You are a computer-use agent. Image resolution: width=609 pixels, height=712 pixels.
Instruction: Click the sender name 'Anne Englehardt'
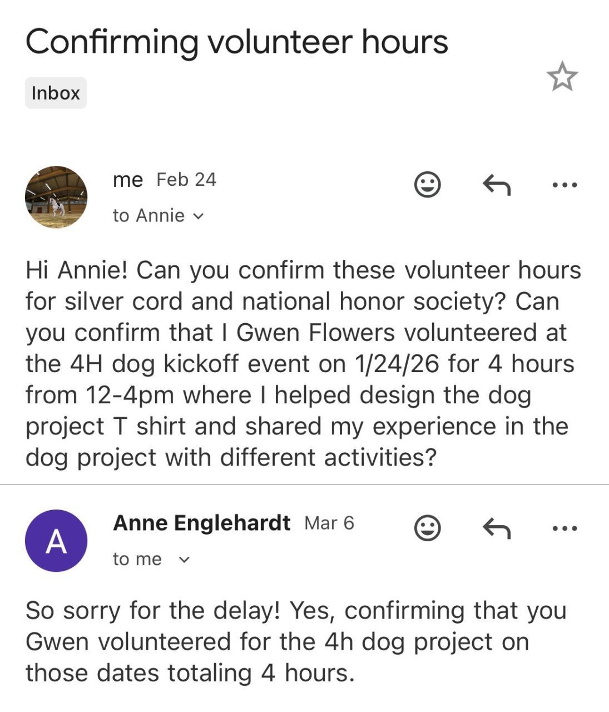pos(201,523)
